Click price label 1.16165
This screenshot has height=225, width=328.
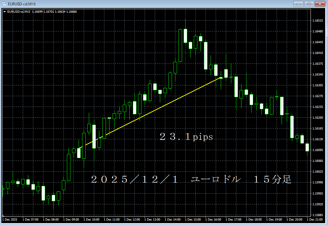318,129
